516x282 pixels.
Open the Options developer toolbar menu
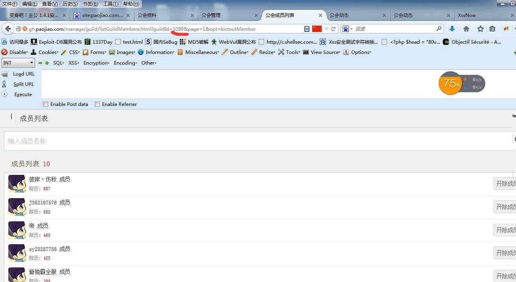[x=357, y=52]
